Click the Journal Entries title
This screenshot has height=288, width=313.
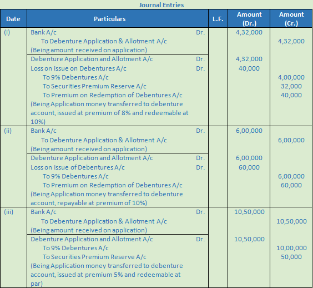pyautogui.click(x=161, y=5)
